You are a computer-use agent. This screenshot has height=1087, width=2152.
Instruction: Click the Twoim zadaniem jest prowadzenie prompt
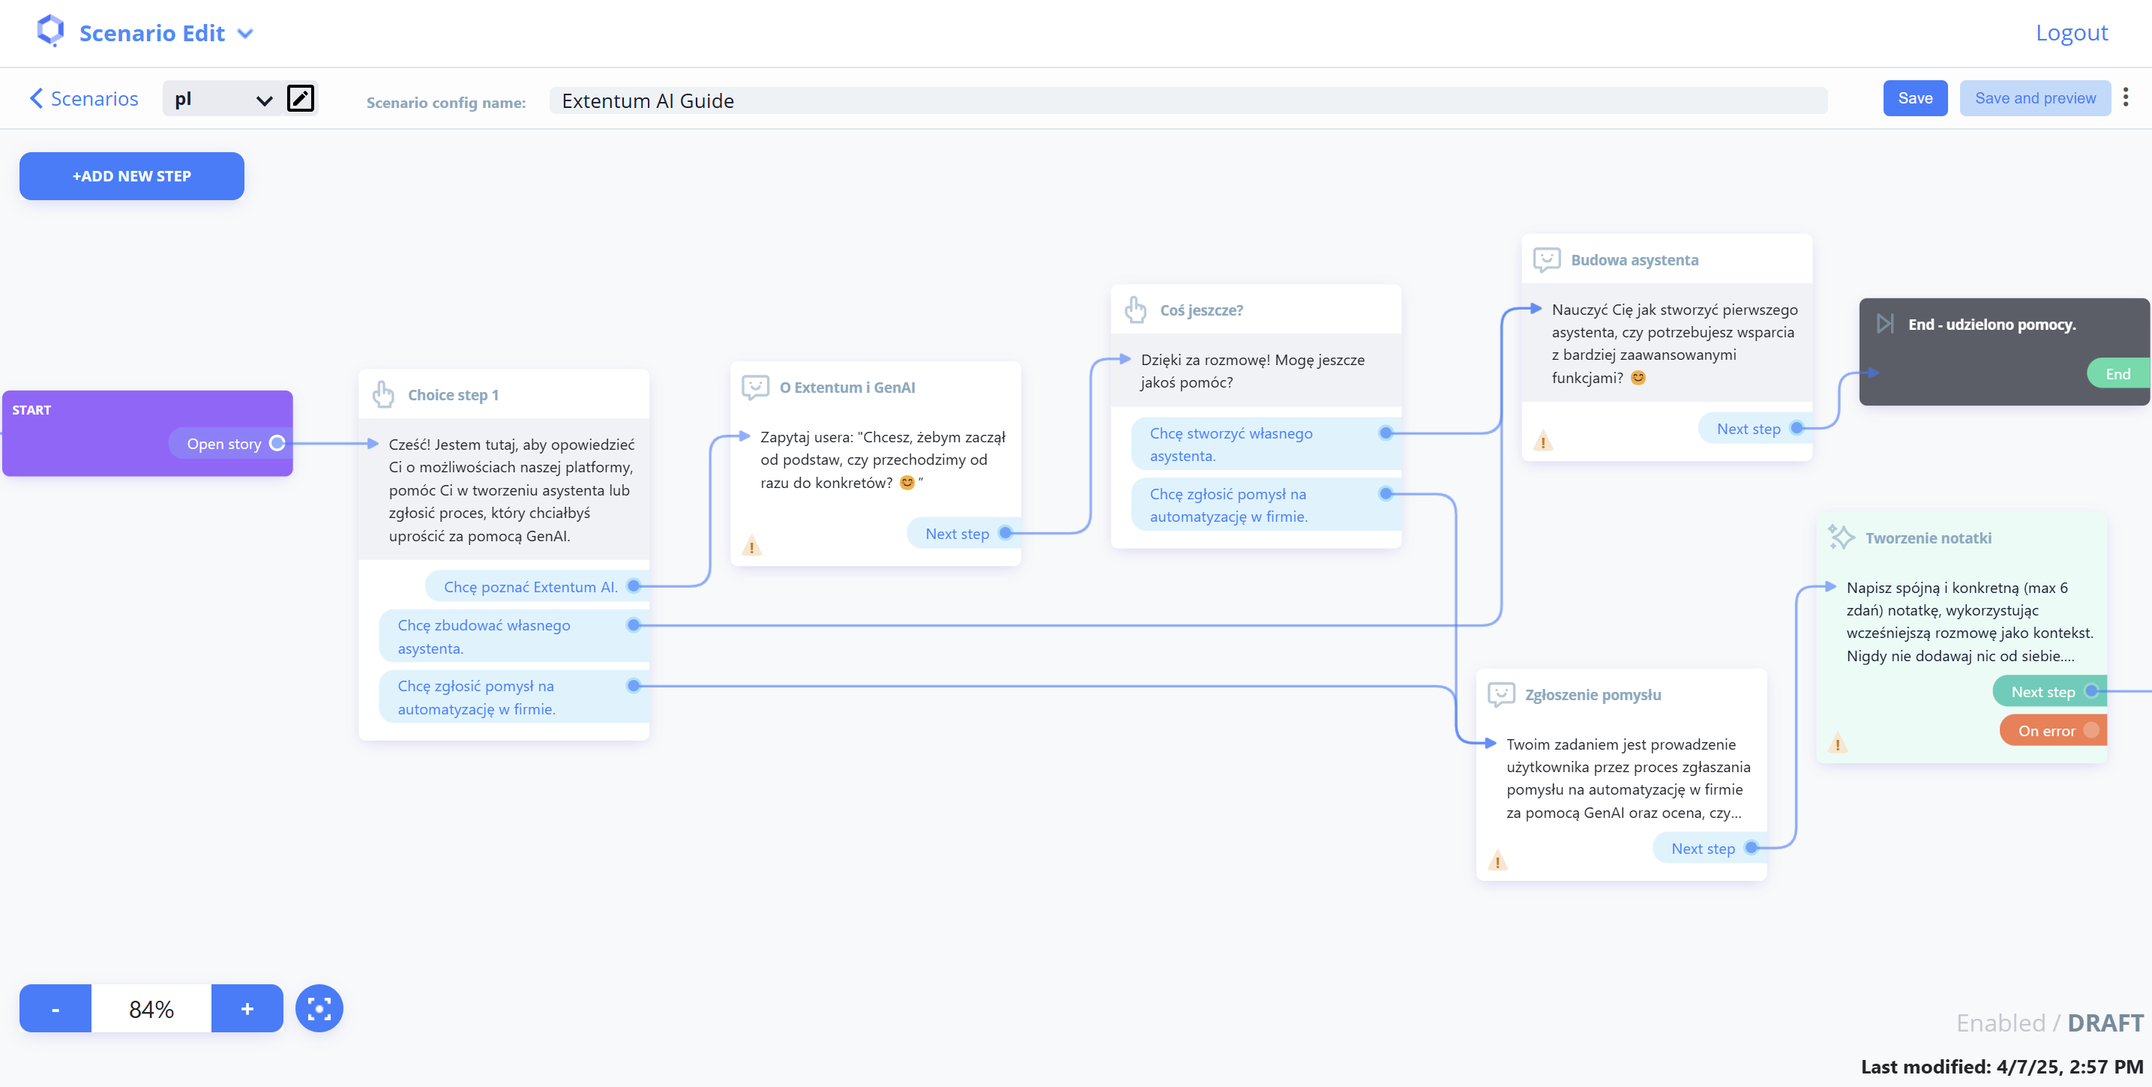[x=1628, y=778]
